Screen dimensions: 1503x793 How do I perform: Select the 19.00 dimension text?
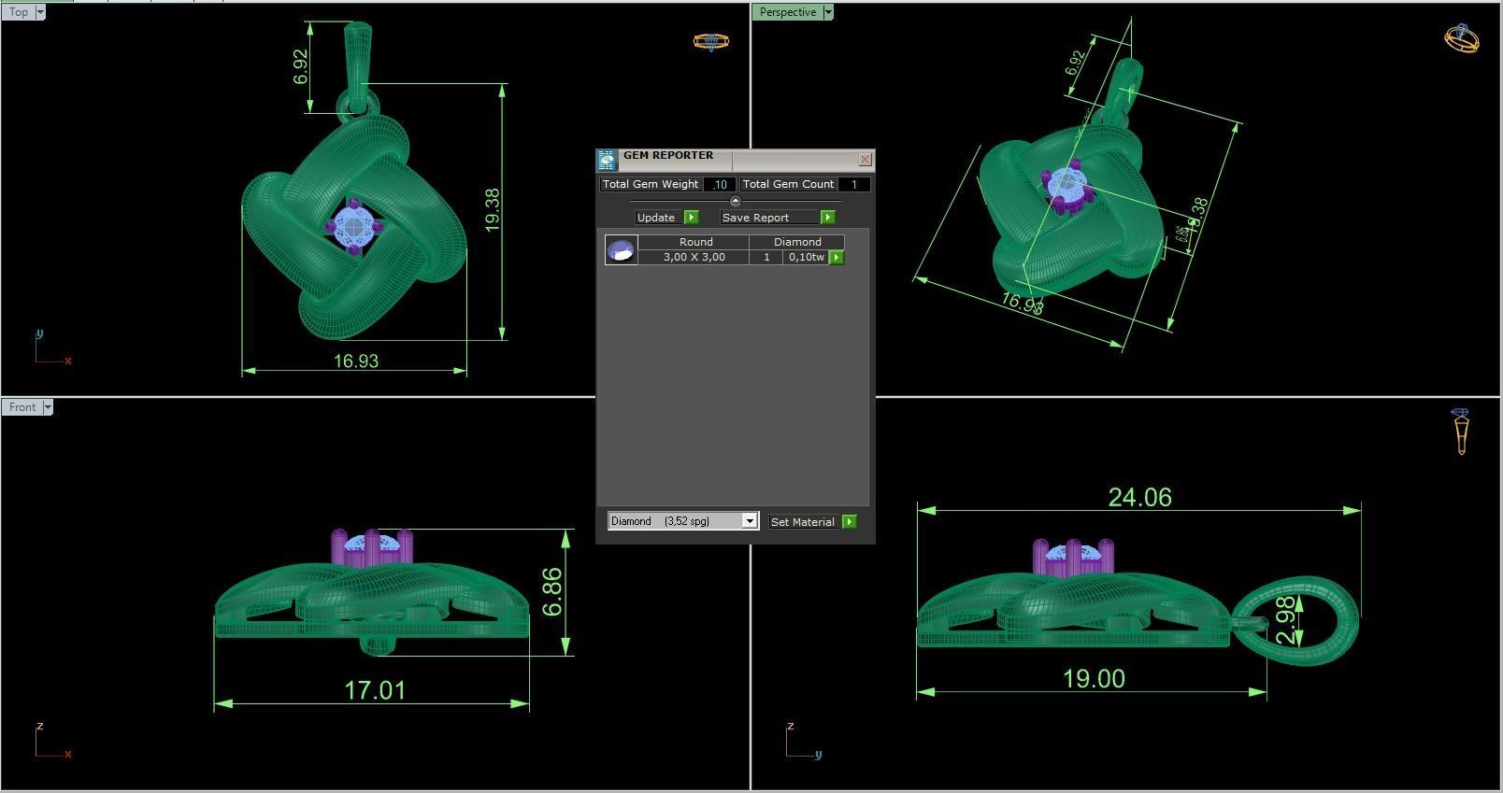[1094, 678]
